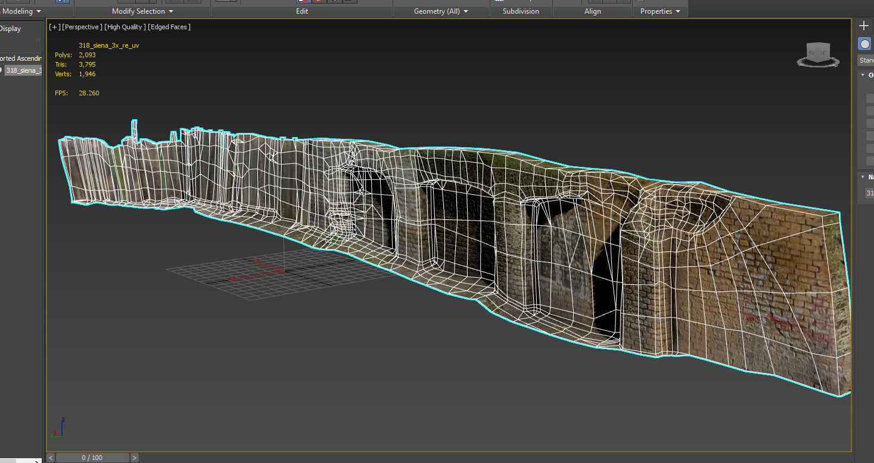This screenshot has width=874, height=463.
Task: Click the Polys count 2,093 text
Action: (87, 55)
